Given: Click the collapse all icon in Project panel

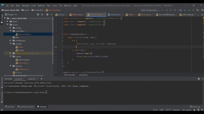Looking at the screenshot, I should pyautogui.click(x=42, y=15).
